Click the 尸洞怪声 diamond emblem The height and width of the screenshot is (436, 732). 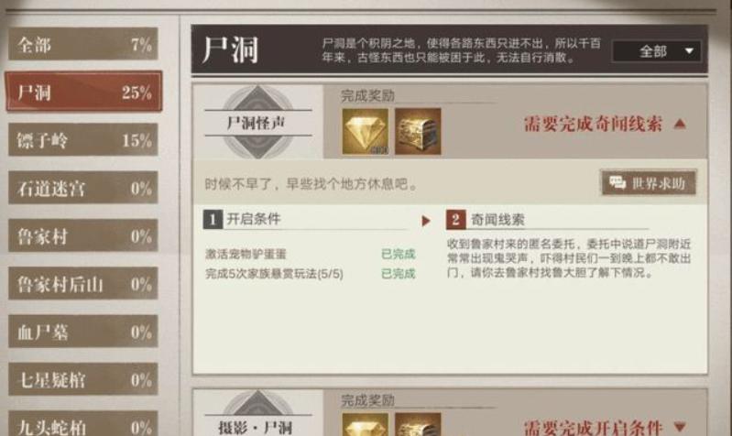tap(258, 123)
